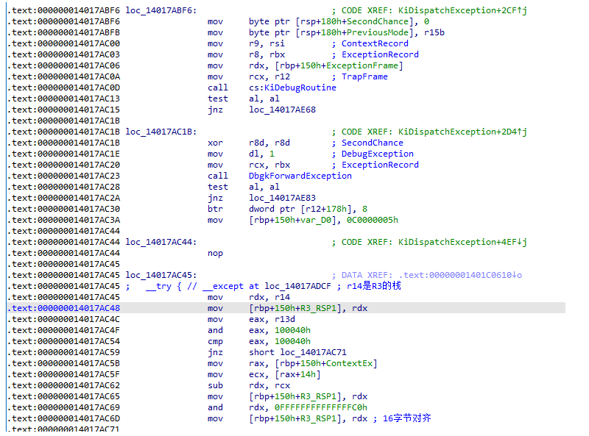Click r13d register operand
Image resolution: width=589 pixels, height=436 pixels.
click(285, 319)
